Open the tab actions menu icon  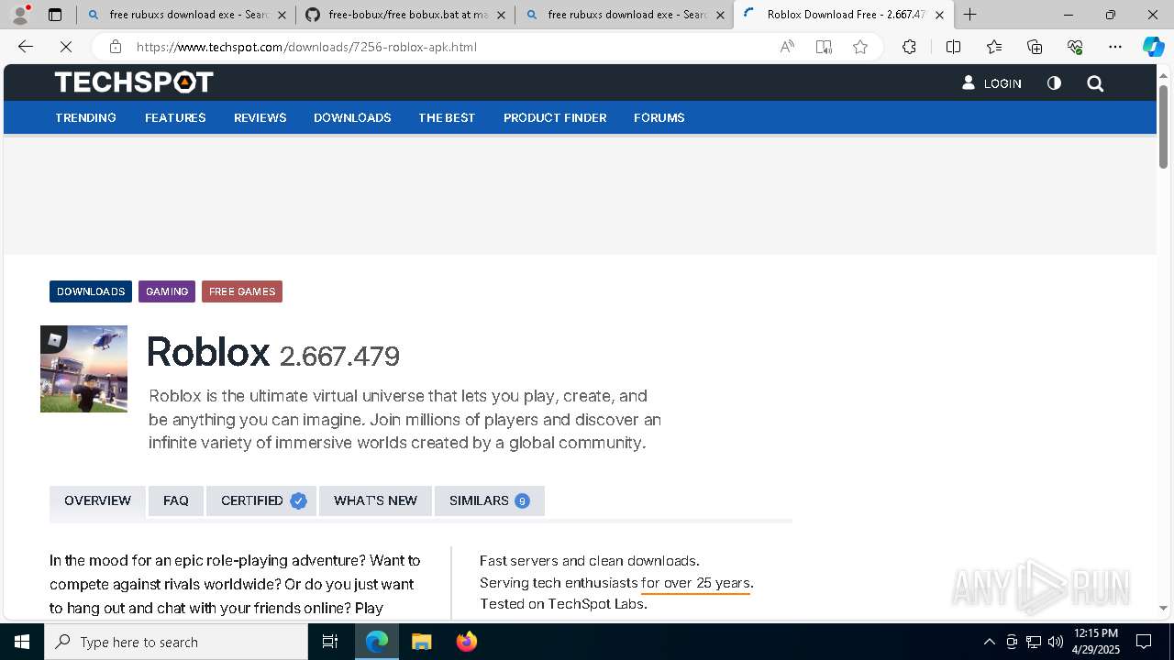[x=55, y=15]
